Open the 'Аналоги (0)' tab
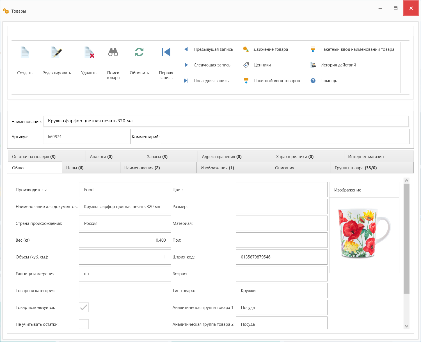The height and width of the screenshot is (342, 421). [115, 156]
